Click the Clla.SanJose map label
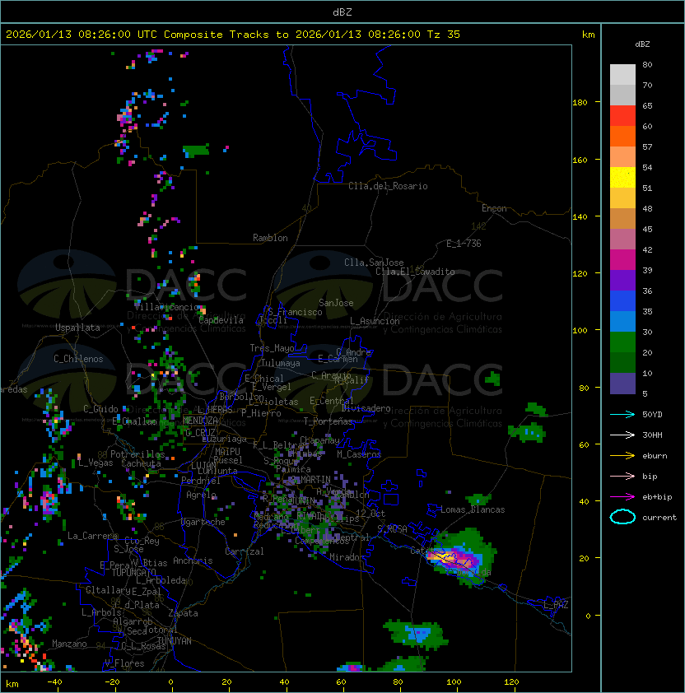The image size is (685, 693). 374,263
